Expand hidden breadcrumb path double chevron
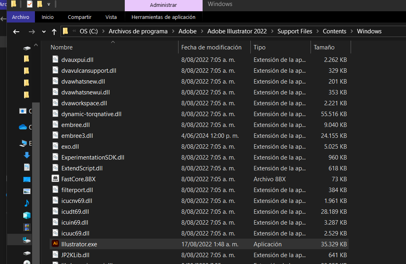This screenshot has width=406, height=264. coord(74,31)
